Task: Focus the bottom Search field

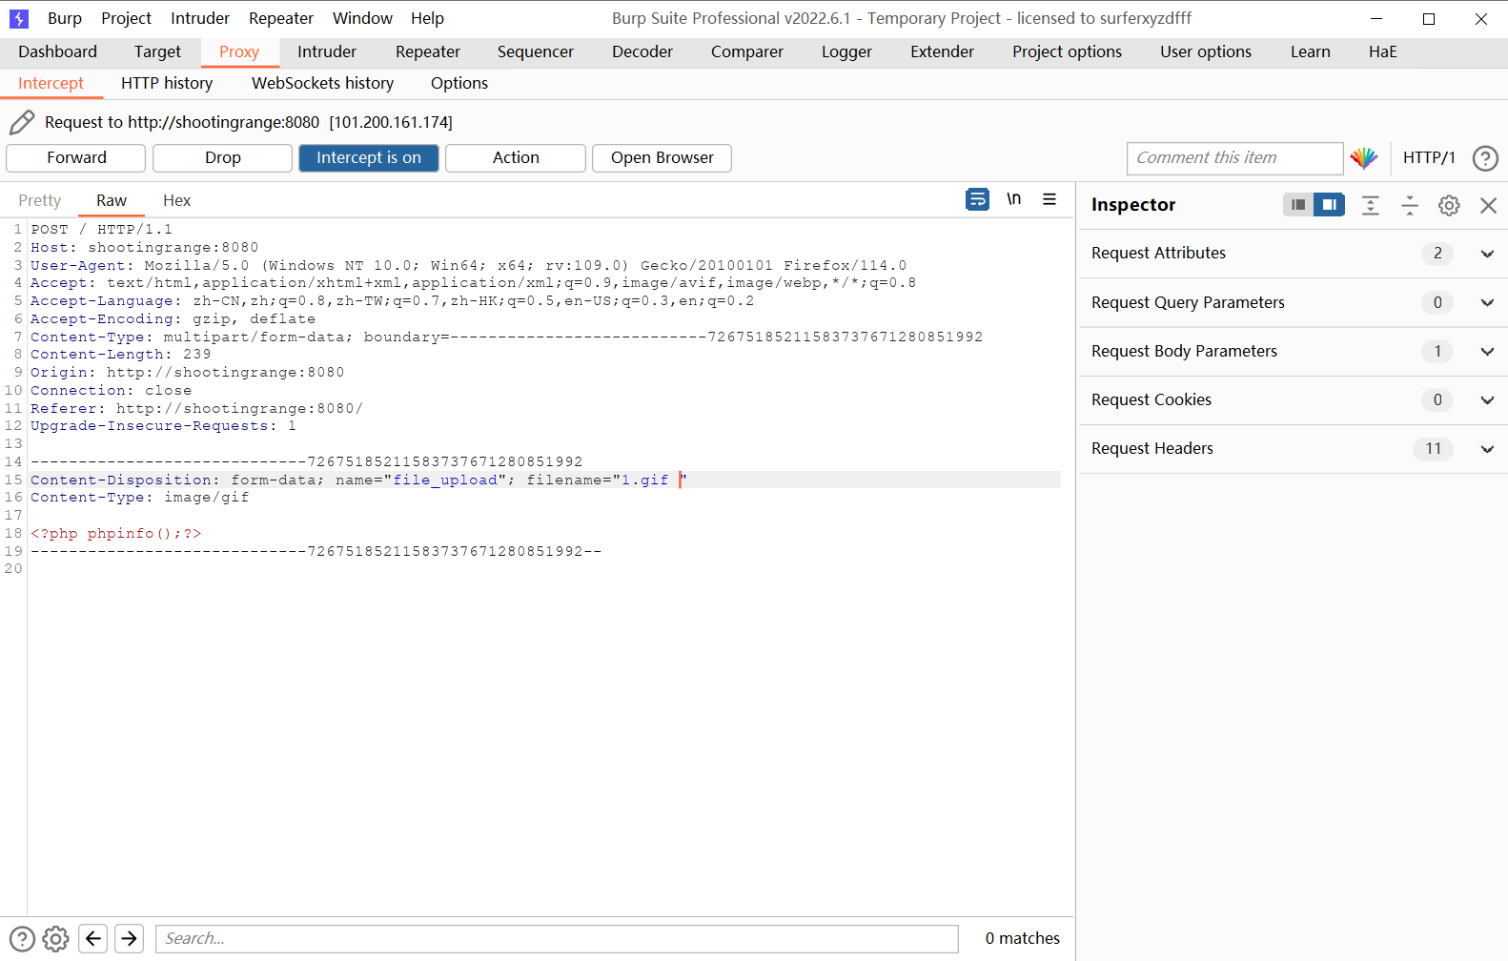Action: 557,939
